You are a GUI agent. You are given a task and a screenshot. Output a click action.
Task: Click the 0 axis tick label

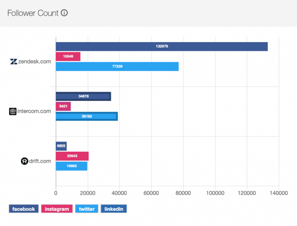click(56, 193)
